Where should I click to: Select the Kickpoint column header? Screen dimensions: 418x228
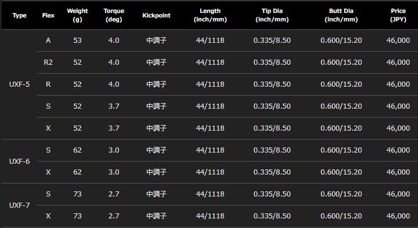coord(156,15)
